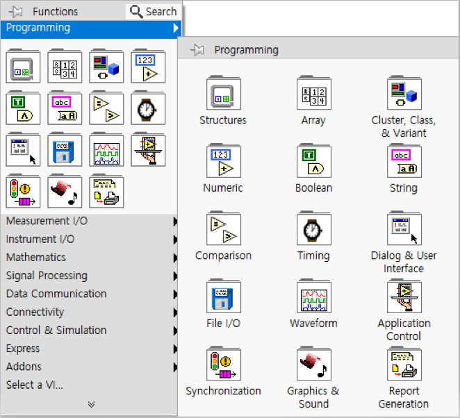460x418 pixels.
Task: Pin the Programming subpalette with thumbtack
Action: point(197,50)
